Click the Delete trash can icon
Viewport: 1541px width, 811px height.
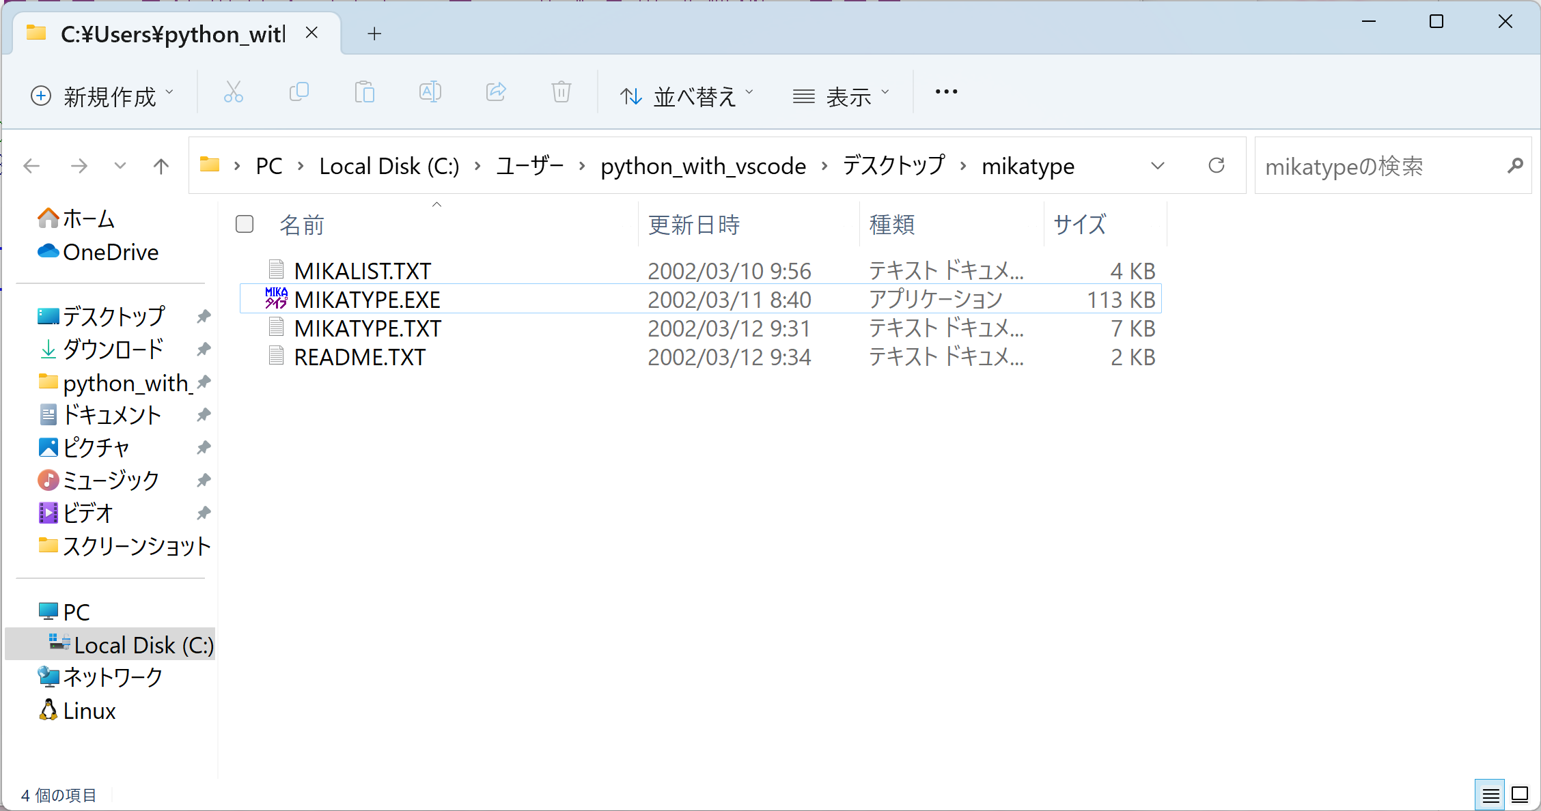(561, 92)
